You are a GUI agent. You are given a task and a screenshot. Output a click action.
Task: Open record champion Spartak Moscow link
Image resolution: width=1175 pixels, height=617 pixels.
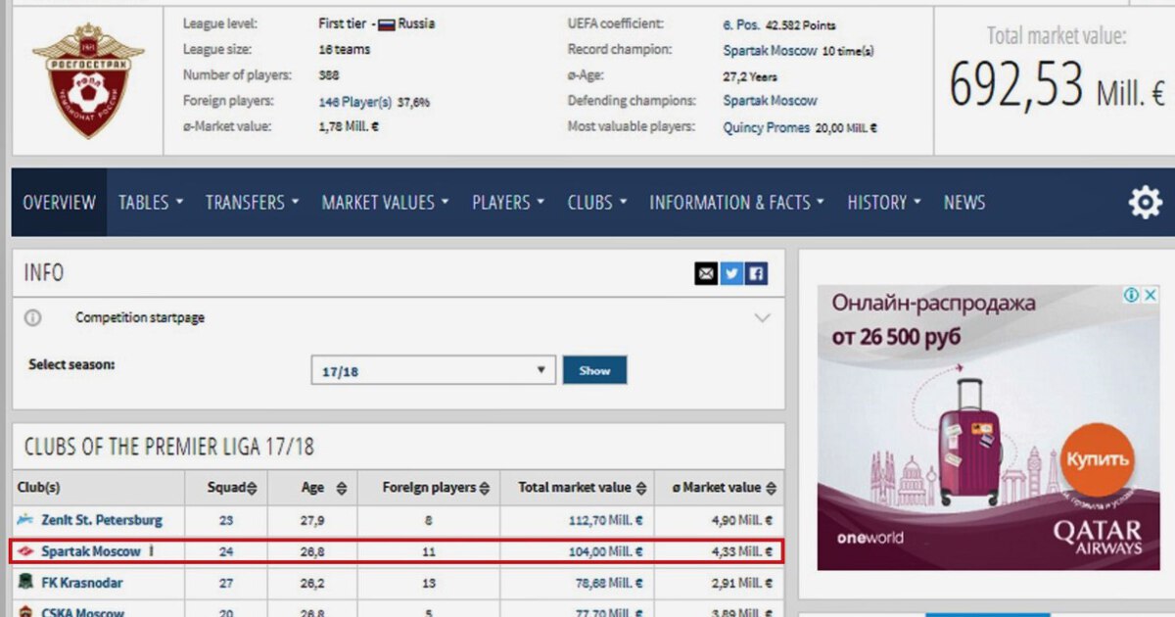click(x=770, y=50)
